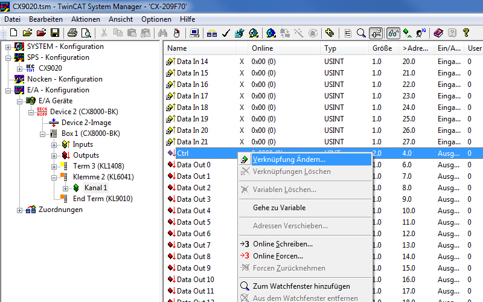Select the Data In 14 row
Screen dimensions: 483x302
pos(324,62)
